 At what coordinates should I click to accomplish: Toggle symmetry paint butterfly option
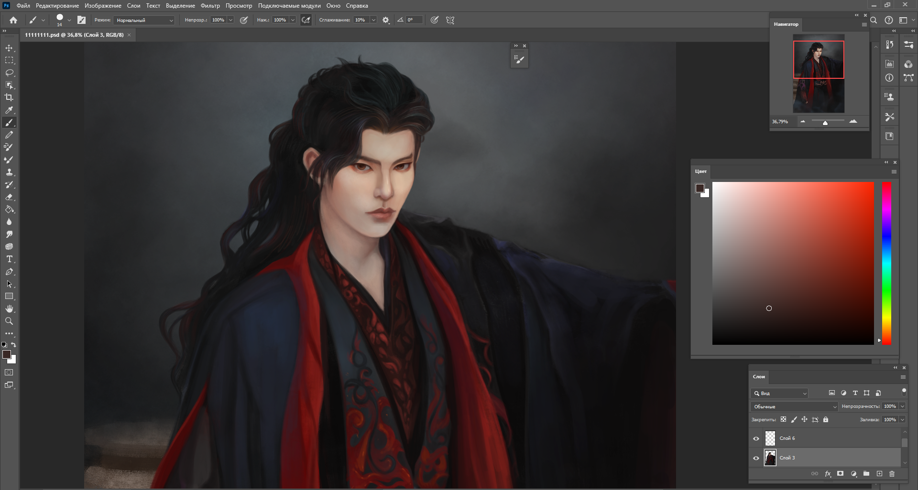(x=450, y=20)
